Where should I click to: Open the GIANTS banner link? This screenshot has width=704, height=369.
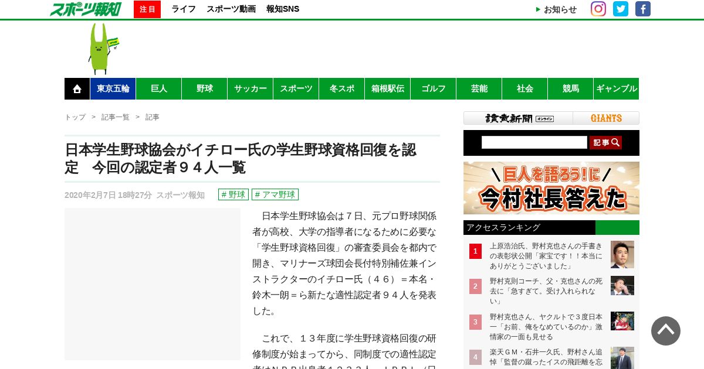click(606, 118)
